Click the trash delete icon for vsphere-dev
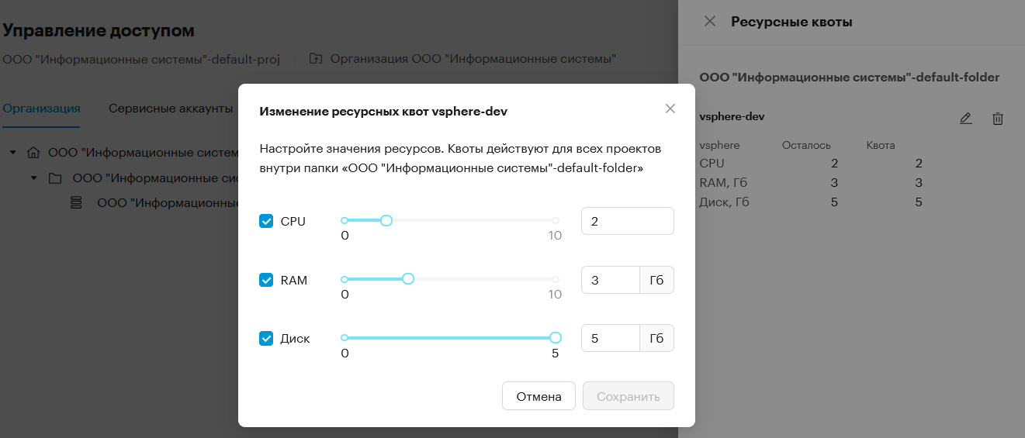This screenshot has height=438, width=1025. (x=998, y=119)
